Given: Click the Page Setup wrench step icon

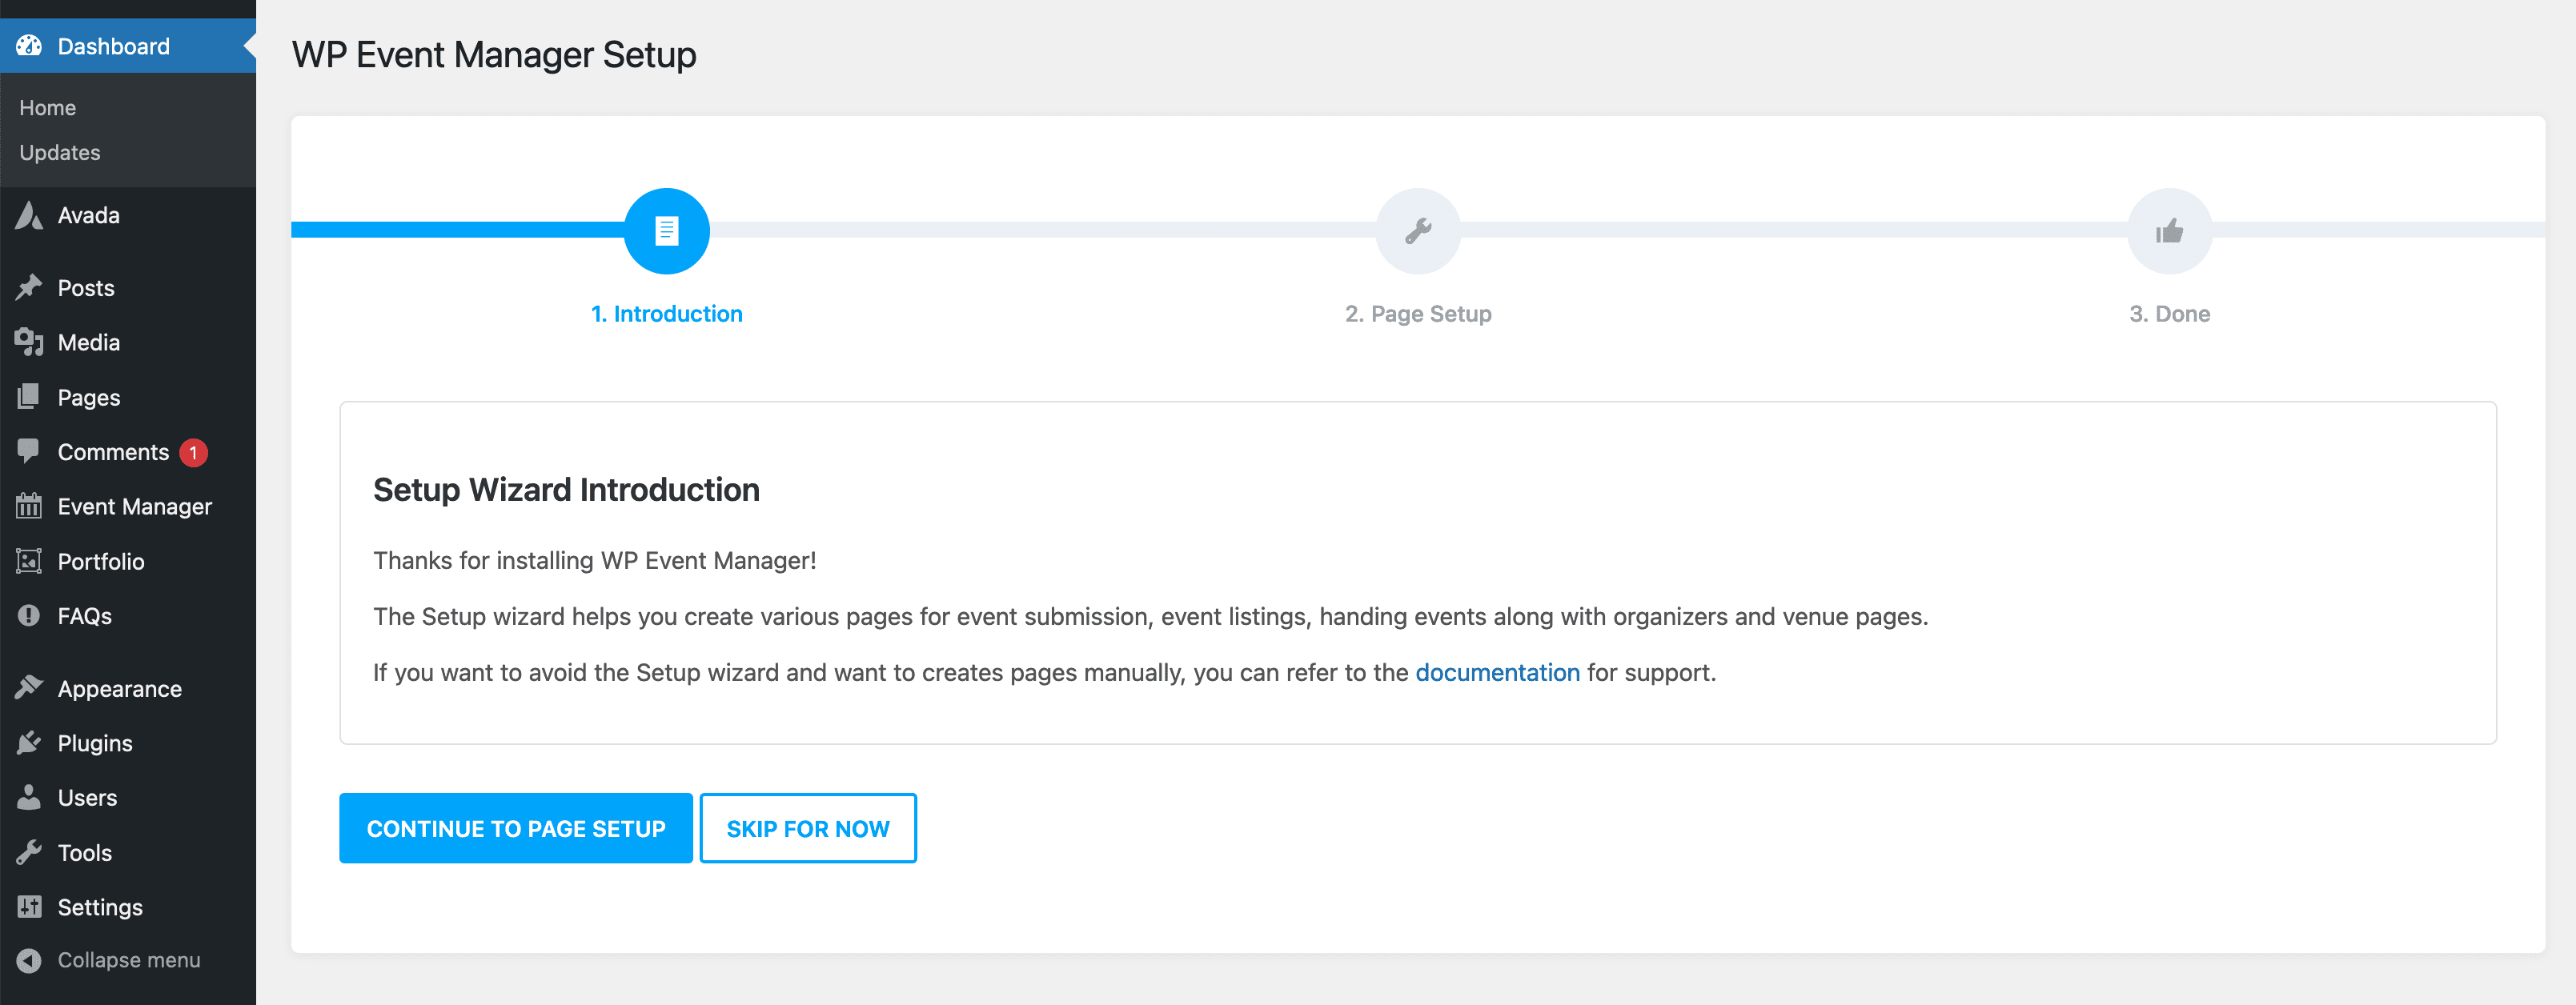Looking at the screenshot, I should (x=1418, y=231).
